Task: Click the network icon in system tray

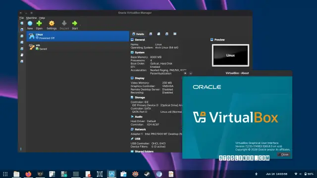Action: 296,174
